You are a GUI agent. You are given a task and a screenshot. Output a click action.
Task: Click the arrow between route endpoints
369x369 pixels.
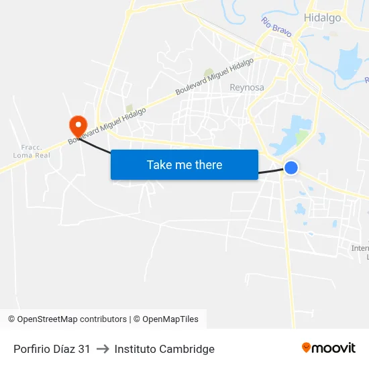(103, 349)
